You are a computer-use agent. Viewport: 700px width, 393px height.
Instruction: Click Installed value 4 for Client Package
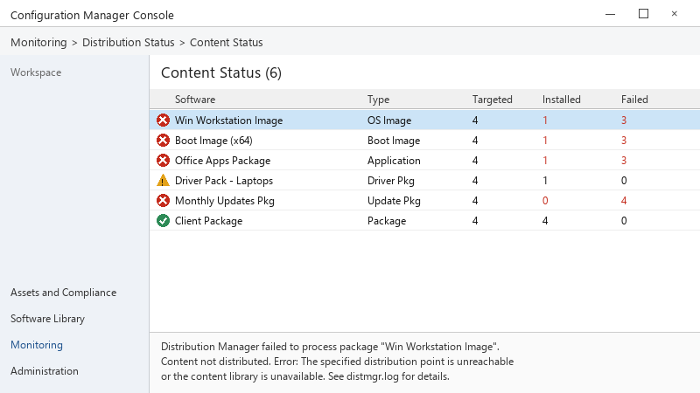(x=545, y=221)
